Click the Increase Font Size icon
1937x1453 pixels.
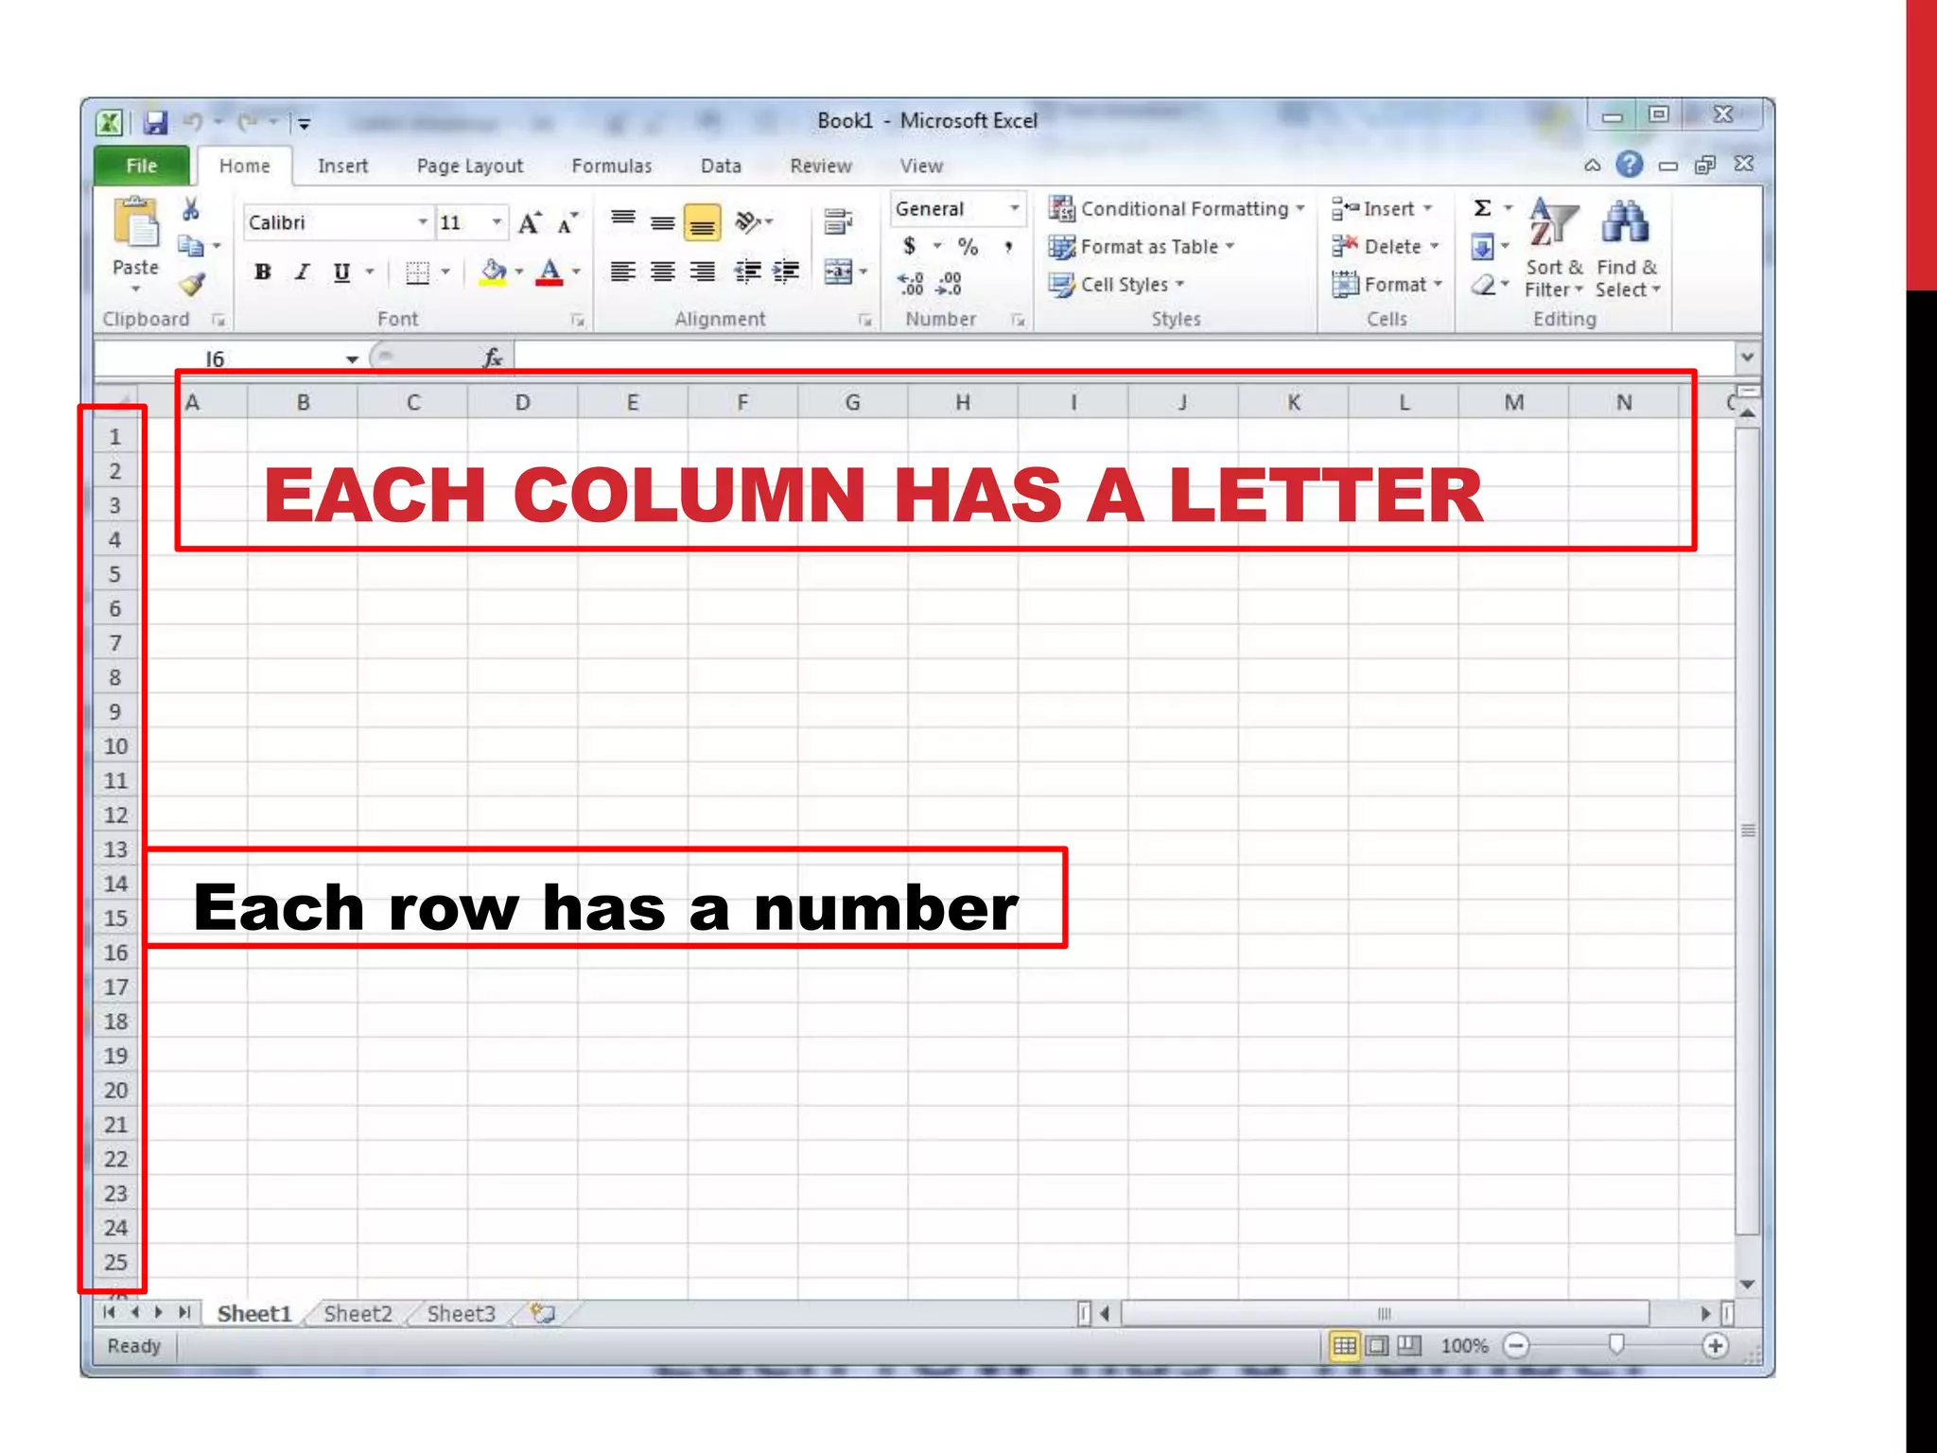point(529,223)
